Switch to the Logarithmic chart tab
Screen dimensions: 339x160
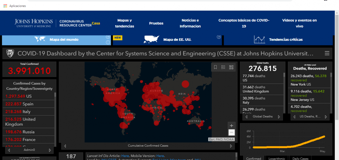point(277,159)
